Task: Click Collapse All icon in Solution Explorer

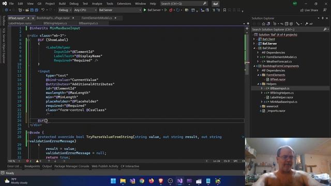Action: click(287, 24)
